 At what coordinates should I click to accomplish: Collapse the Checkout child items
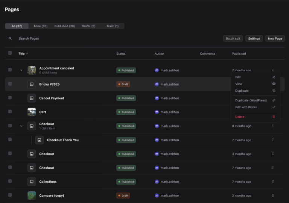tap(21, 126)
